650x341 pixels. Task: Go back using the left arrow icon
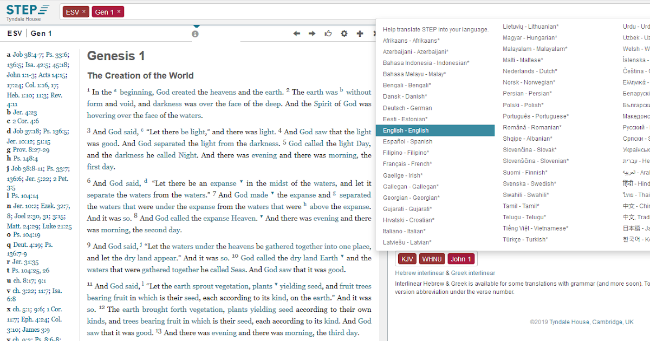point(296,33)
